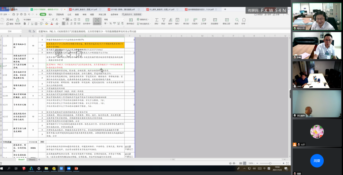
Task: Click the Copy (复制) icon
Action: (x=8, y=24)
